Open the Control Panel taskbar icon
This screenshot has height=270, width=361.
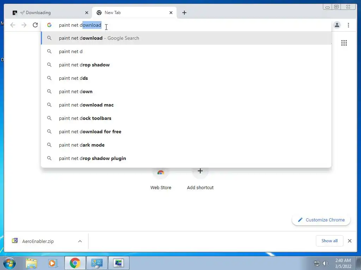(x=97, y=263)
